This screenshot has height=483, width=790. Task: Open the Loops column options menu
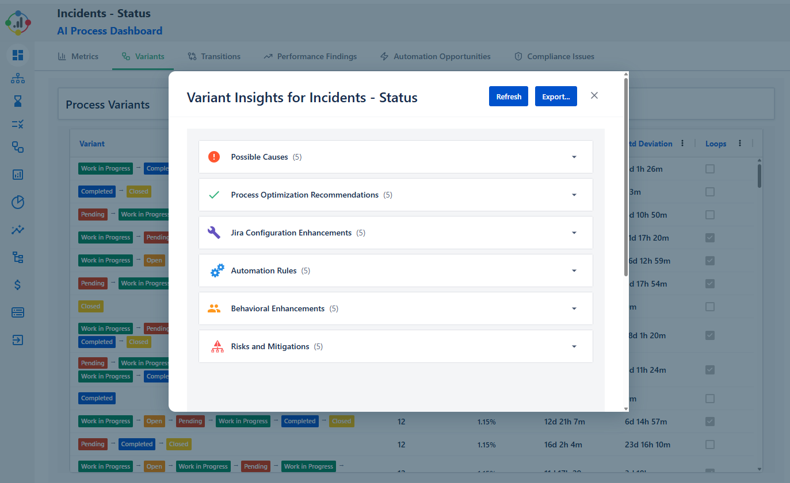click(x=740, y=144)
